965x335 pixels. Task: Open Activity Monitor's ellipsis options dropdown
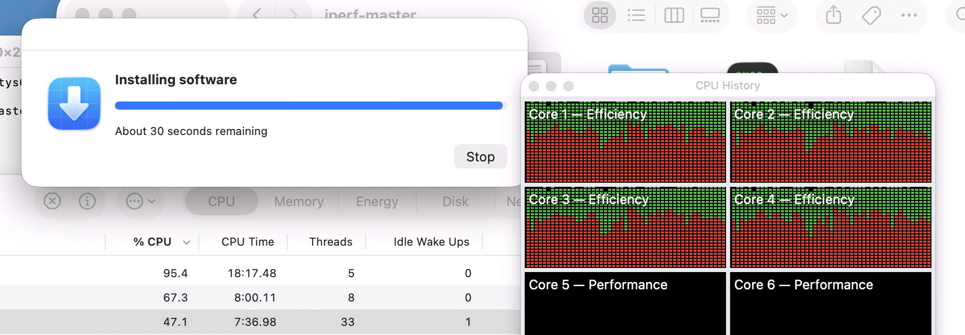click(140, 202)
